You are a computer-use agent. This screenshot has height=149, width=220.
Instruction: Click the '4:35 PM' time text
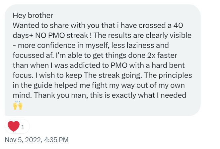(56, 140)
